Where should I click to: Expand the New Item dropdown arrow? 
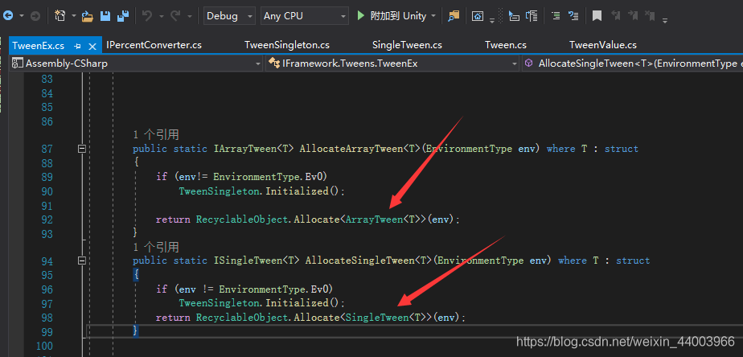point(73,16)
